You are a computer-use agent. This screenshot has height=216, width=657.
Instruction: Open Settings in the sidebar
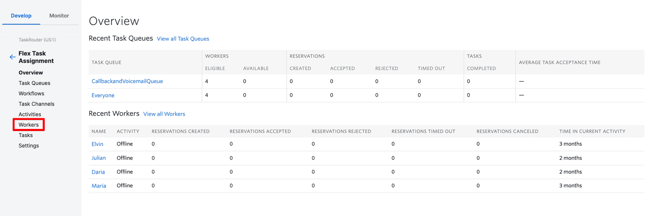tap(29, 146)
